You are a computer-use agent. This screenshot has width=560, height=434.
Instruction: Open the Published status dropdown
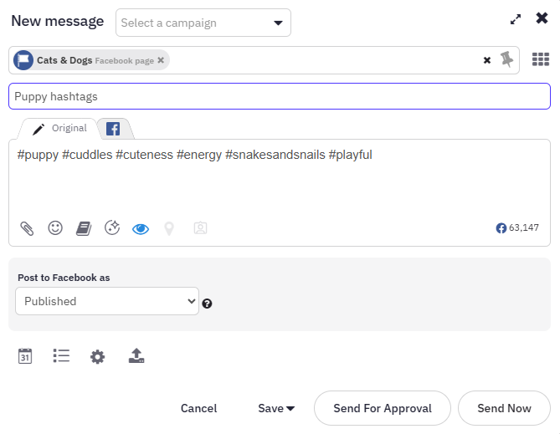(107, 301)
